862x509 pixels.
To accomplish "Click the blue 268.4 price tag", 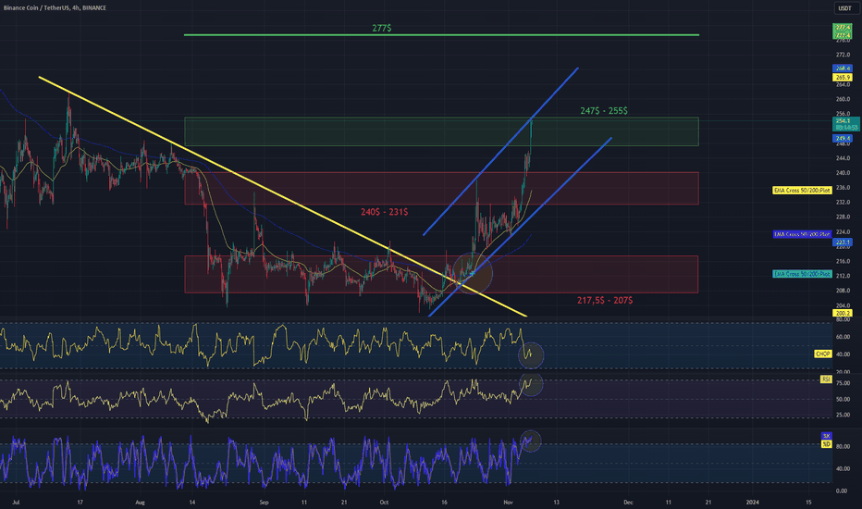I will pyautogui.click(x=843, y=68).
